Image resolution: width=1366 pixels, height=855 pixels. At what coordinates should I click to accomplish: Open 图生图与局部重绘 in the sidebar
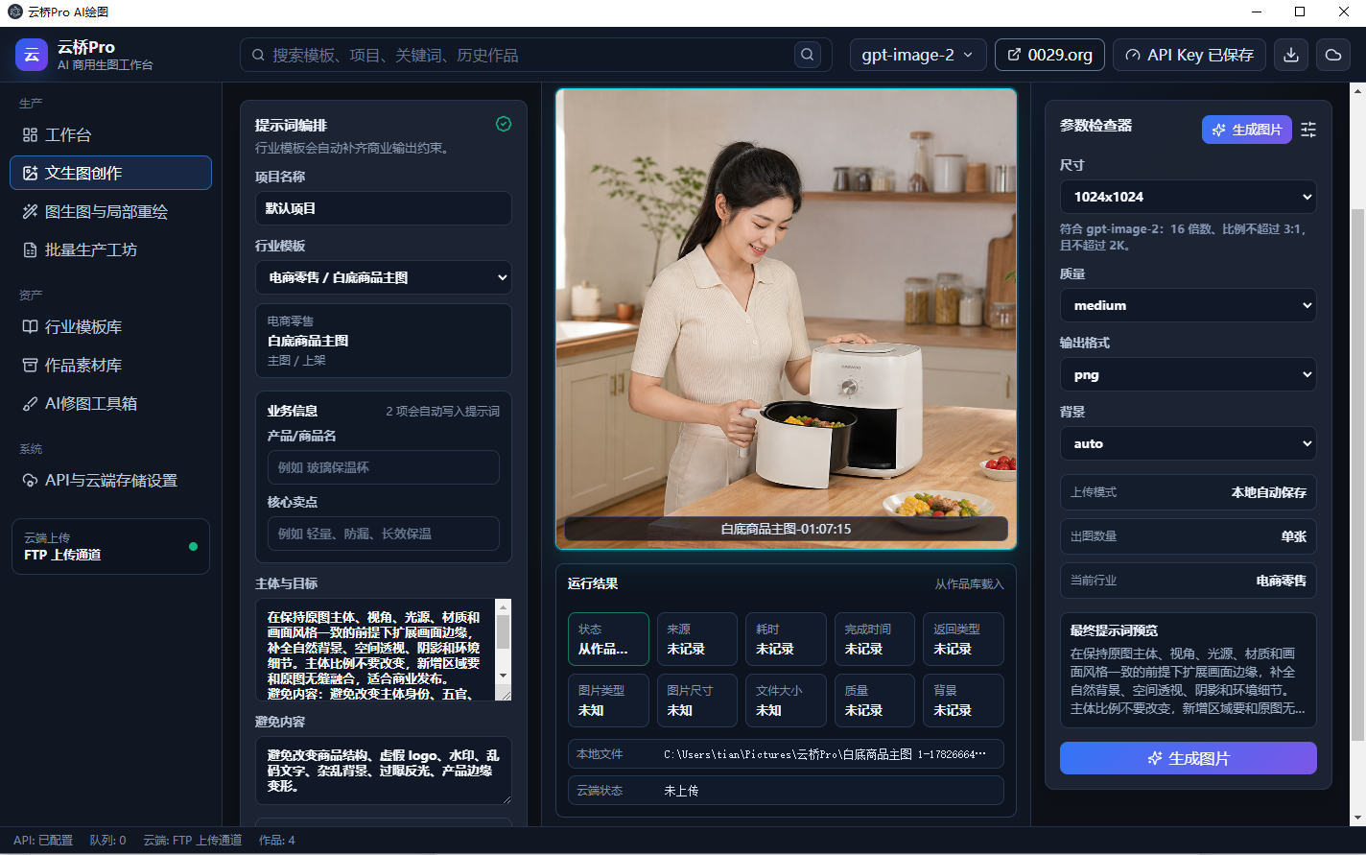point(110,211)
